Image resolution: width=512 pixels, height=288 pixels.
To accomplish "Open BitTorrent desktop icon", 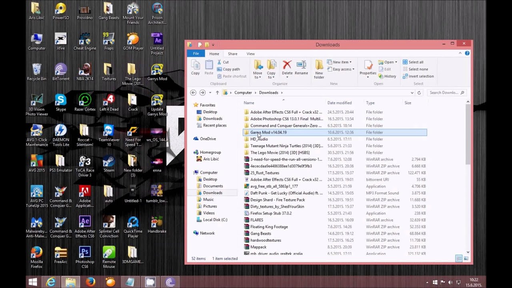I will click(x=61, y=72).
